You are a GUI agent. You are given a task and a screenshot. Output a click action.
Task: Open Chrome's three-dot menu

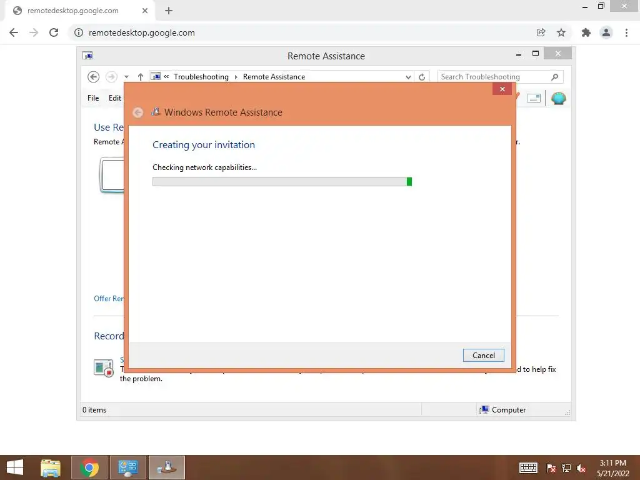(x=626, y=32)
